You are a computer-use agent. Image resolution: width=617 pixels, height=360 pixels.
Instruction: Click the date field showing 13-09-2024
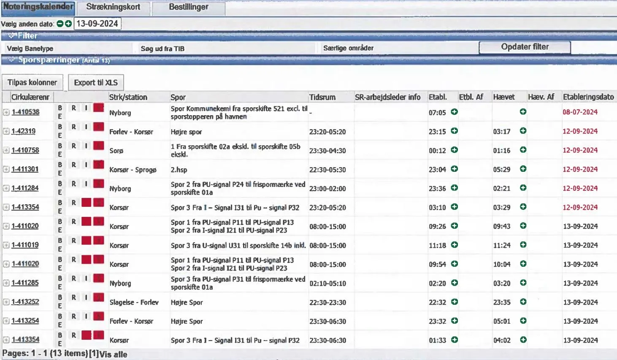tap(97, 24)
